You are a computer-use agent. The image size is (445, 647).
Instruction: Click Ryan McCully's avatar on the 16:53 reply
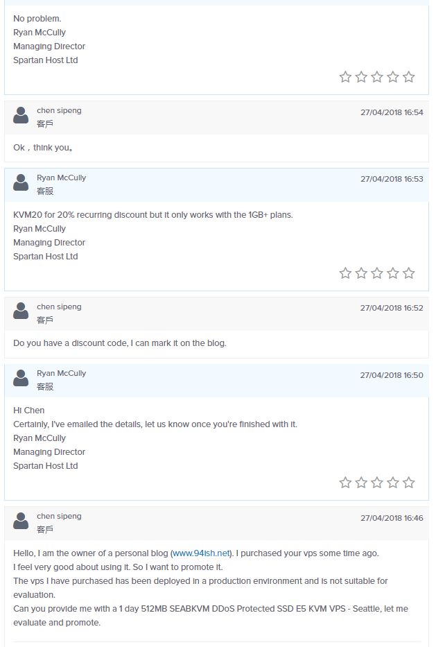click(21, 183)
